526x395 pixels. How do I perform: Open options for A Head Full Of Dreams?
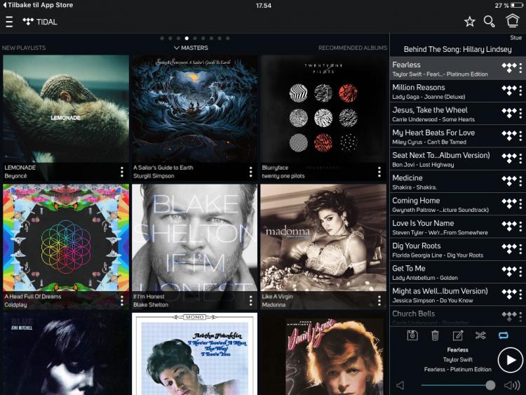pyautogui.click(x=122, y=300)
